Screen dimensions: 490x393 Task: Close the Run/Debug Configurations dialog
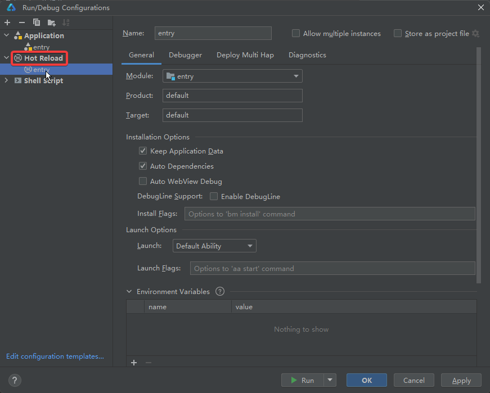[481, 7]
